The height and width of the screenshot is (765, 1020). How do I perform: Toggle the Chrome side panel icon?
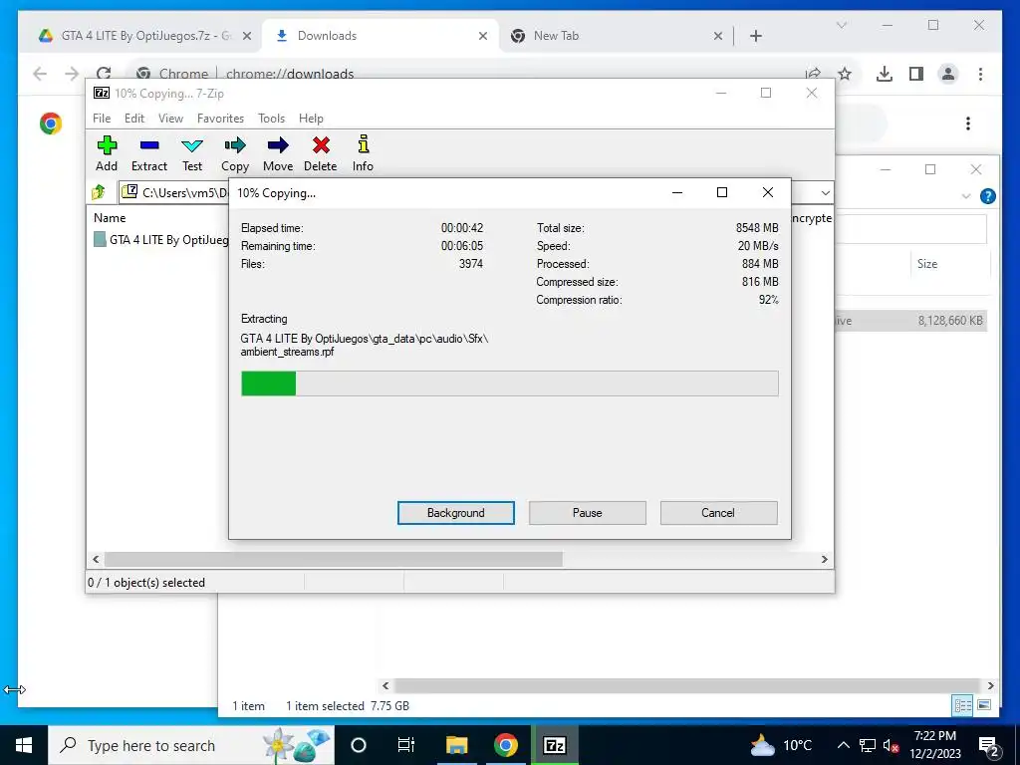coord(916,74)
